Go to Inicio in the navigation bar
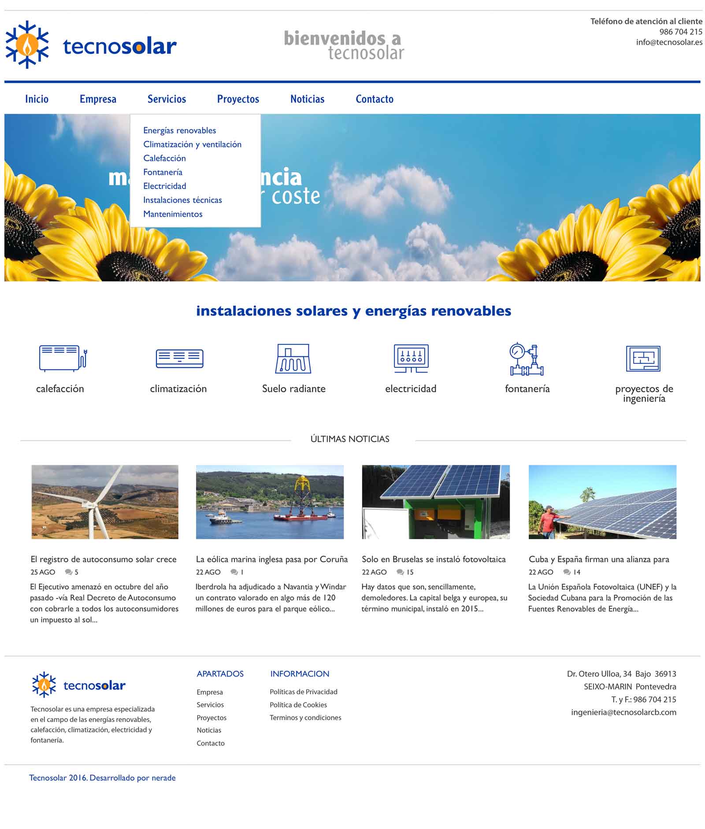The width and height of the screenshot is (705, 829). [x=37, y=99]
